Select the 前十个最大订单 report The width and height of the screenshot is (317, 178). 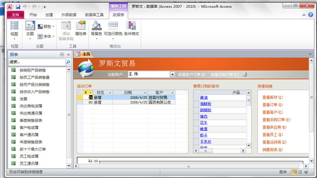tap(32, 149)
